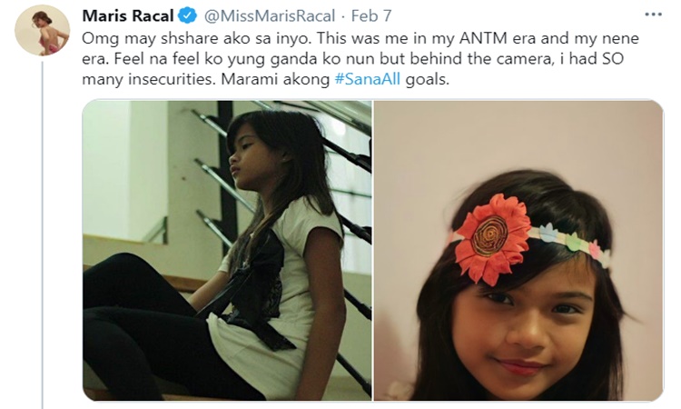Open the left photo of girl on stairs

[x=227, y=250]
